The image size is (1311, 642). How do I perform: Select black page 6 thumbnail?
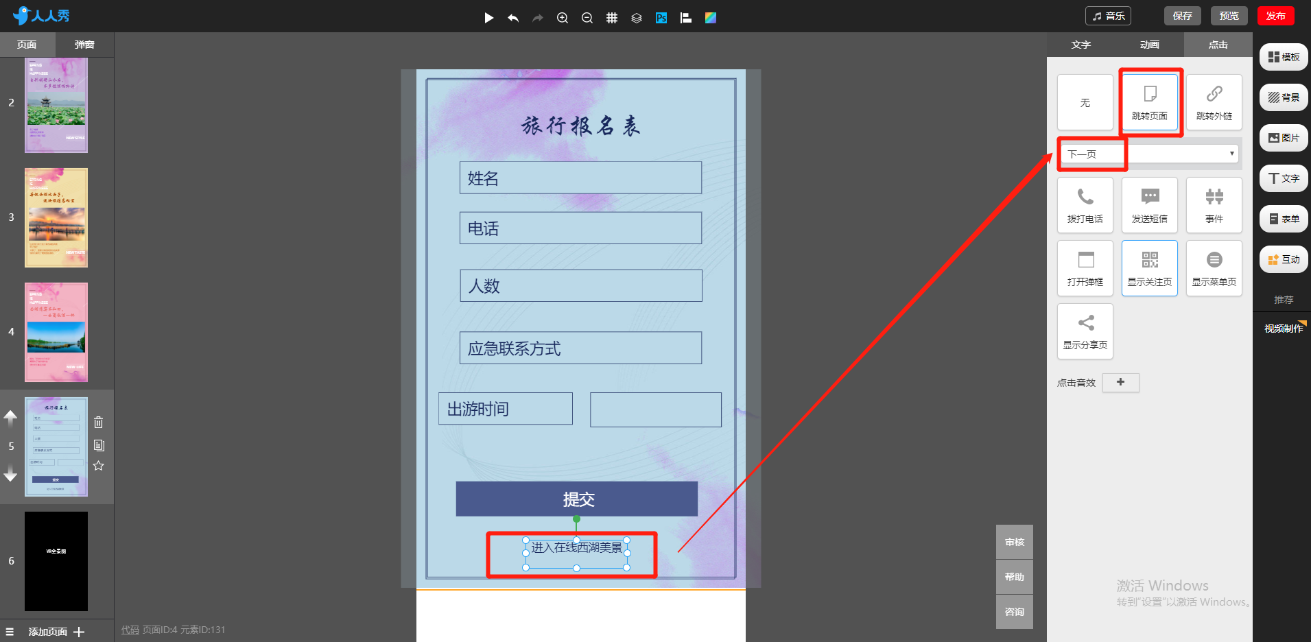[56, 561]
